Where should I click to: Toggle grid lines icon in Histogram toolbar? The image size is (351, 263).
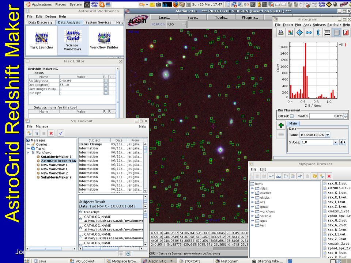[x=336, y=33]
